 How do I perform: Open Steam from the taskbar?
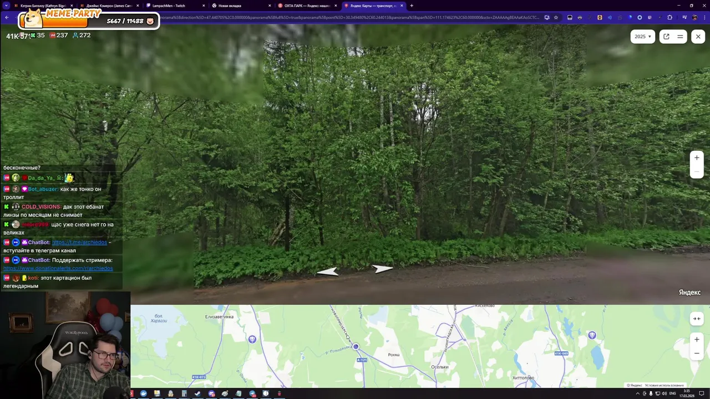pyautogui.click(x=197, y=393)
